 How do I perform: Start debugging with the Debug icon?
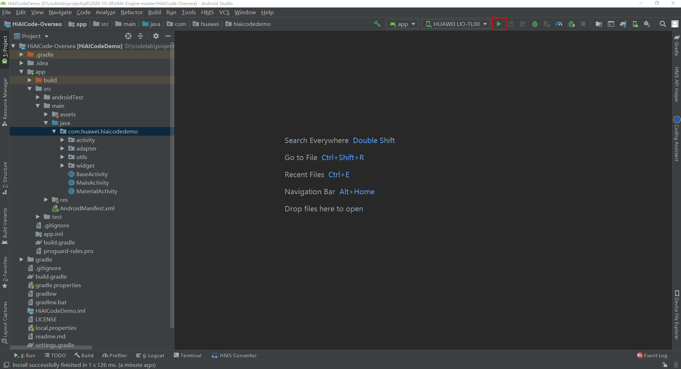(535, 24)
